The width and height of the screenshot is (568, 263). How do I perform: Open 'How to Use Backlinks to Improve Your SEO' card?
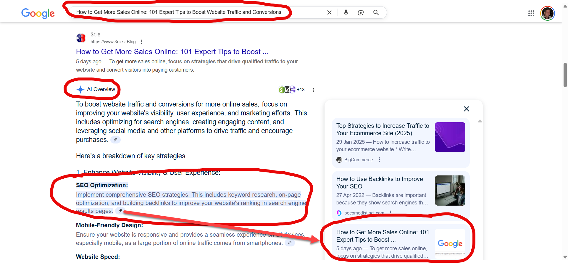[x=401, y=196]
